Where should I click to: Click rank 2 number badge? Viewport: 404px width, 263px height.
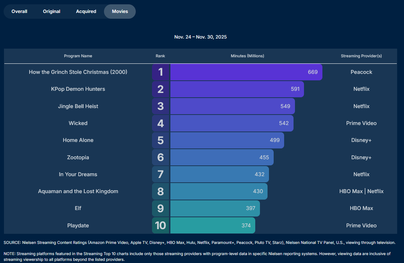click(161, 89)
